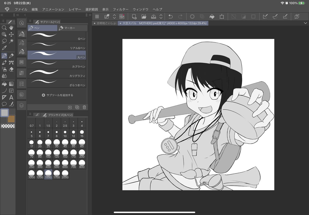Select the Decoration ribbon tool

[11, 62]
